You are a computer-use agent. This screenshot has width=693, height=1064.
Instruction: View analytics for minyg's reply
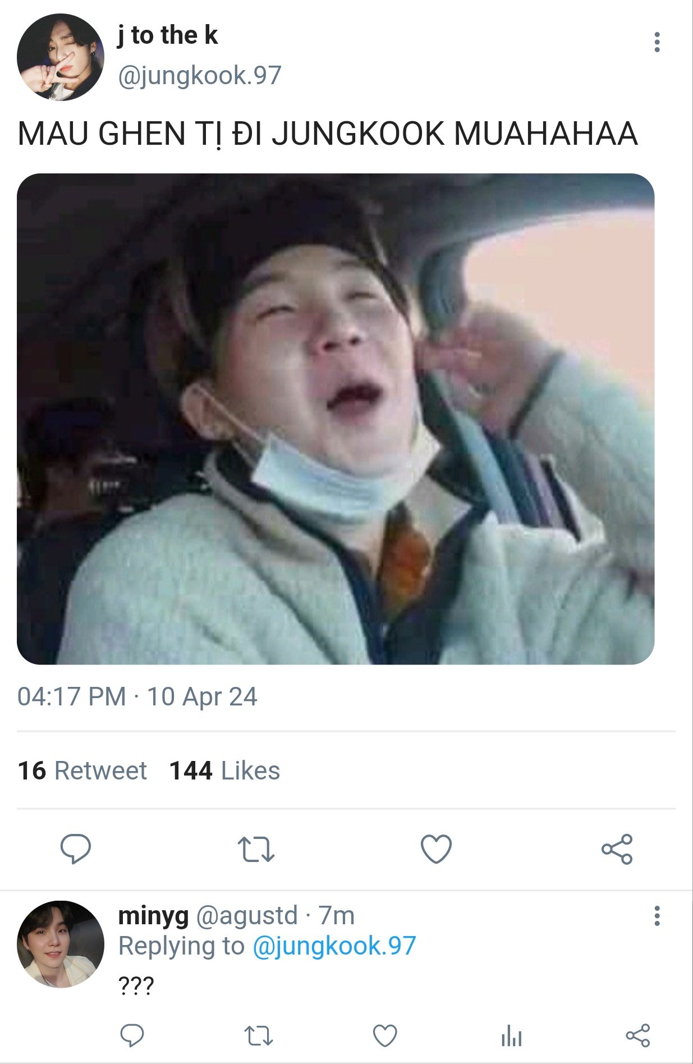pos(511,1035)
